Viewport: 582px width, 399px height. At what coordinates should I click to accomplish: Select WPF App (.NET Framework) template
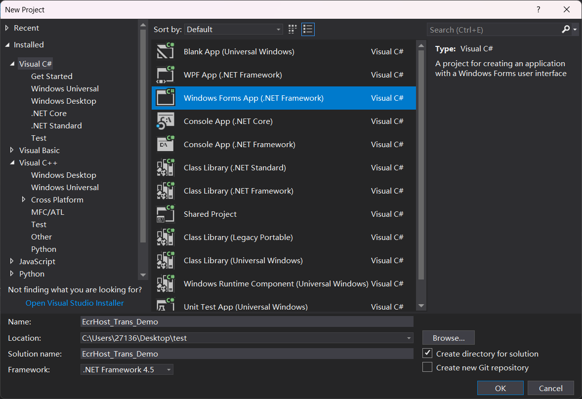284,75
